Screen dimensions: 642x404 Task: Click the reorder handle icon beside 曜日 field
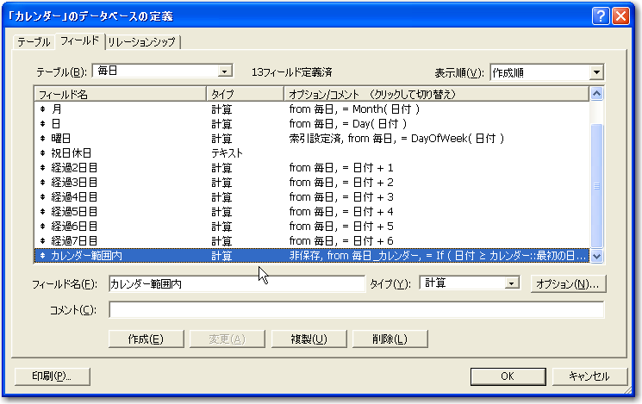(x=42, y=139)
